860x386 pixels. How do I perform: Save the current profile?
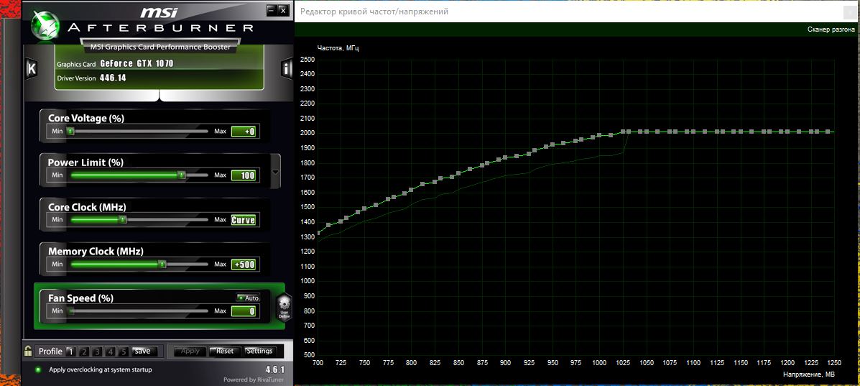[x=145, y=351]
